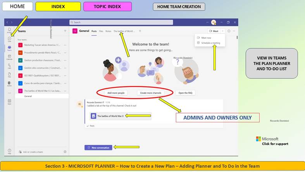Select The battles of World War II team
305x172 pixels.
click(x=42, y=91)
